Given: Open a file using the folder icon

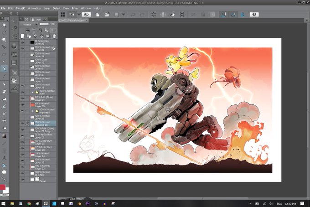Looking at the screenshot, I should pyautogui.click(x=107, y=15).
